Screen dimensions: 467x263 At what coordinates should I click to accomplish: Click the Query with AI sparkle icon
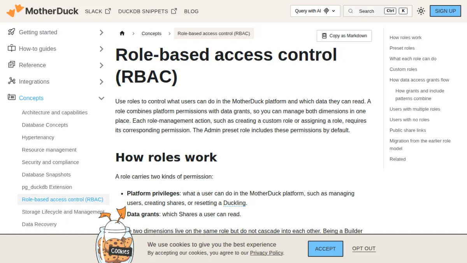coord(327,11)
